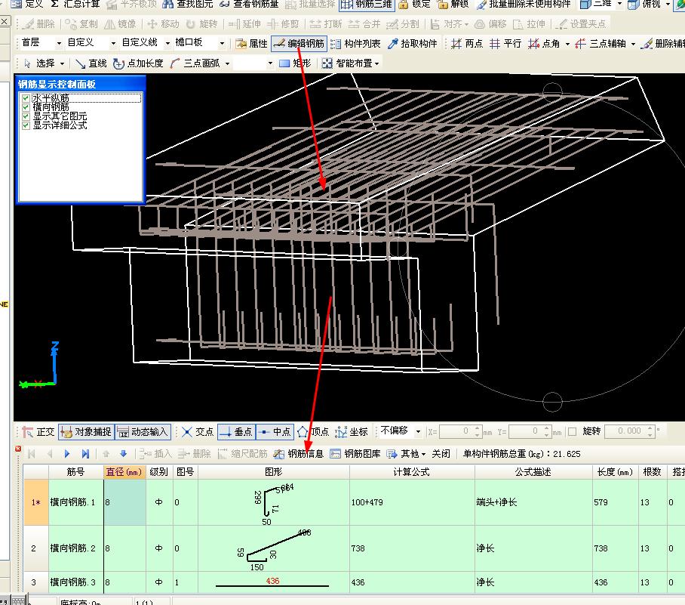
Task: Toggle 垂点 snap option
Action: (x=236, y=432)
